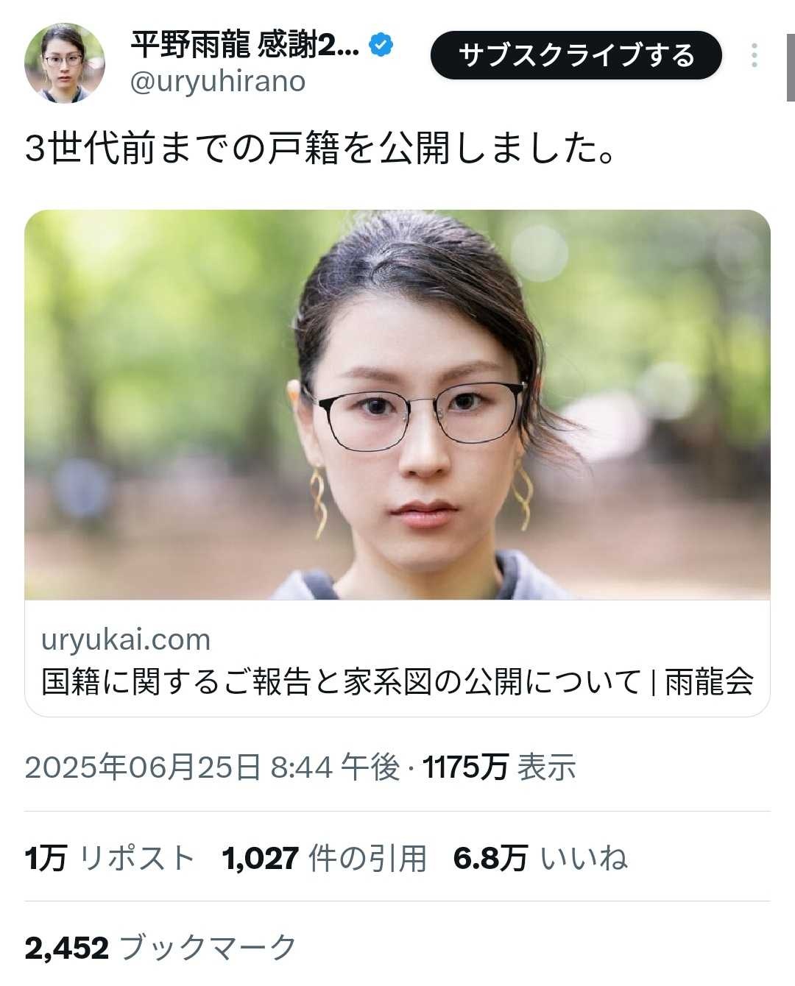Click the 2,452 ブックマーク count
This screenshot has height=986, width=795.
tap(160, 948)
